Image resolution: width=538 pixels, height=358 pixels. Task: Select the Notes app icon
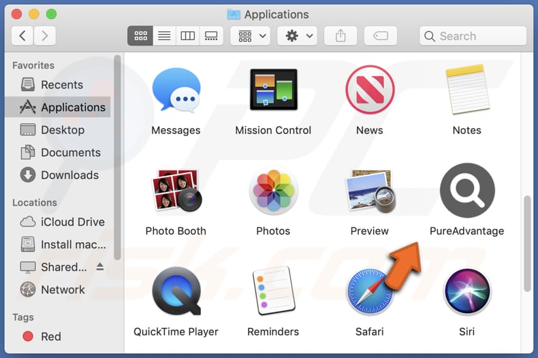pos(467,89)
